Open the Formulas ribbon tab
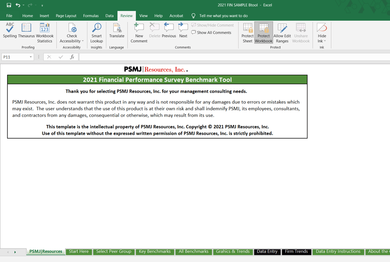The image size is (390, 262). click(91, 16)
